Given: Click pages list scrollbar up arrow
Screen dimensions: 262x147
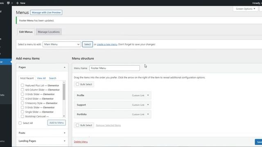Looking at the screenshot, I should click(64, 82).
